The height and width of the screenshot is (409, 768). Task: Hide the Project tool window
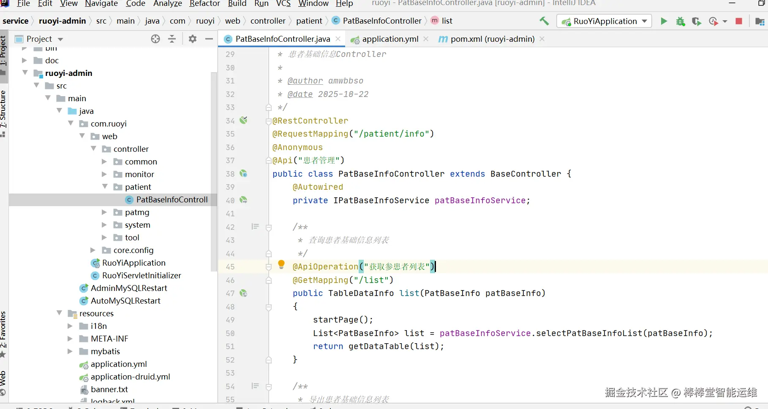[209, 39]
